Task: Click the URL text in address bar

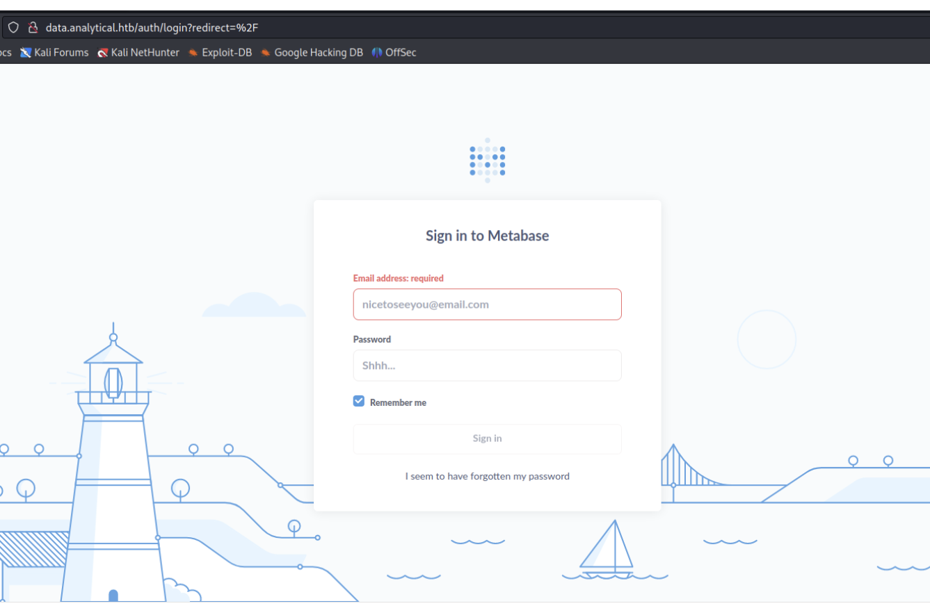Action: (x=152, y=28)
